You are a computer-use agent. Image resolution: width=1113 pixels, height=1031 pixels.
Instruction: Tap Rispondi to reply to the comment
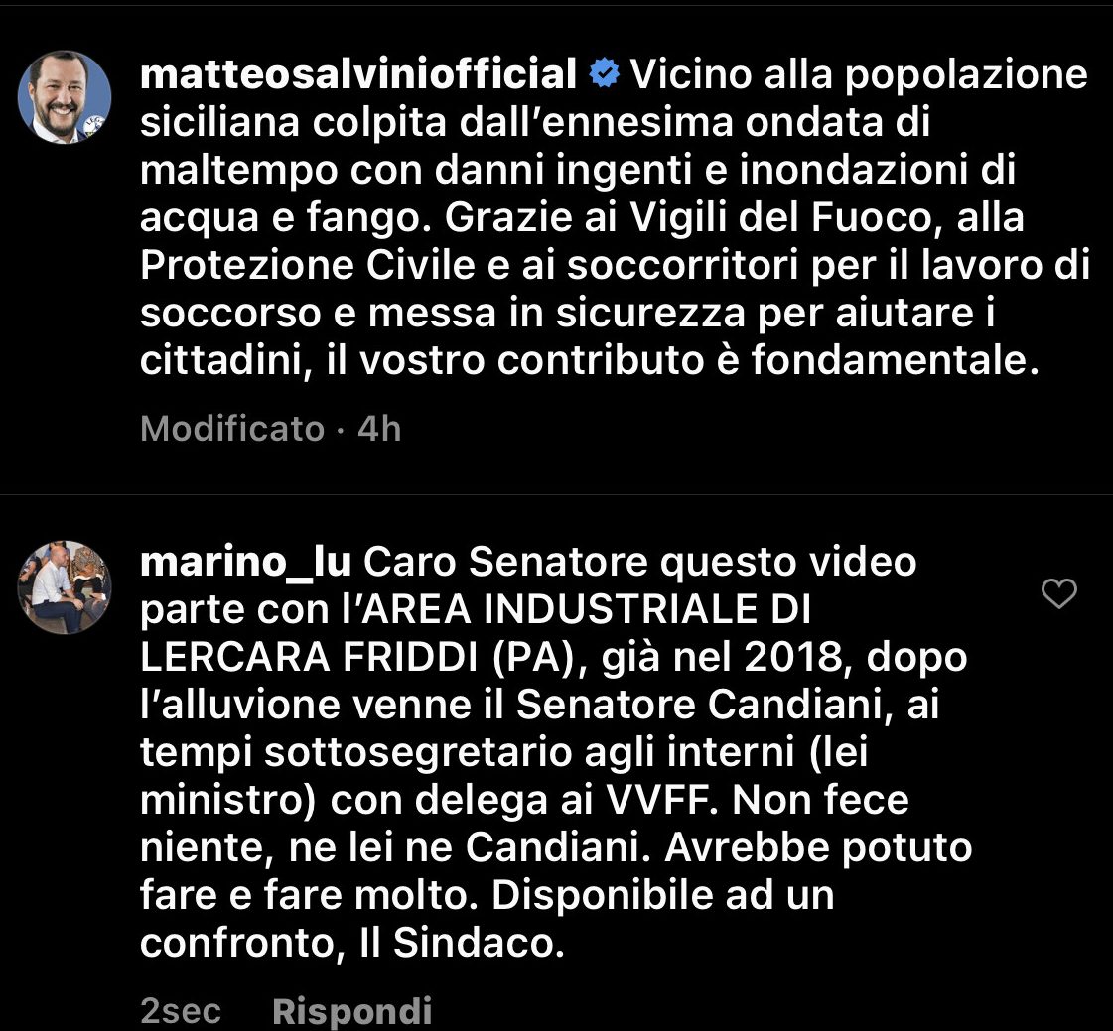pyautogui.click(x=352, y=1010)
